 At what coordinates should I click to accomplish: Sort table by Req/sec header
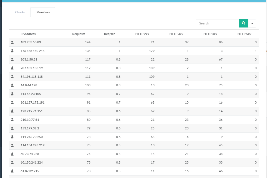click(x=109, y=34)
